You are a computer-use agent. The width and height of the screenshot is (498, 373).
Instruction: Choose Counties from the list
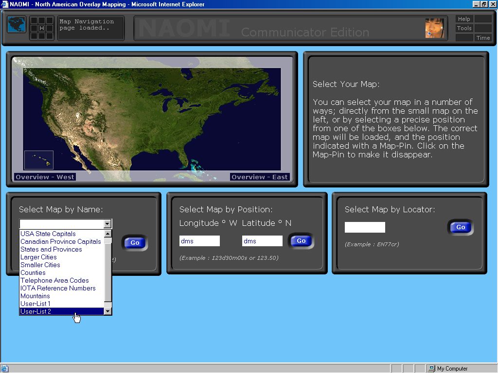coord(62,273)
